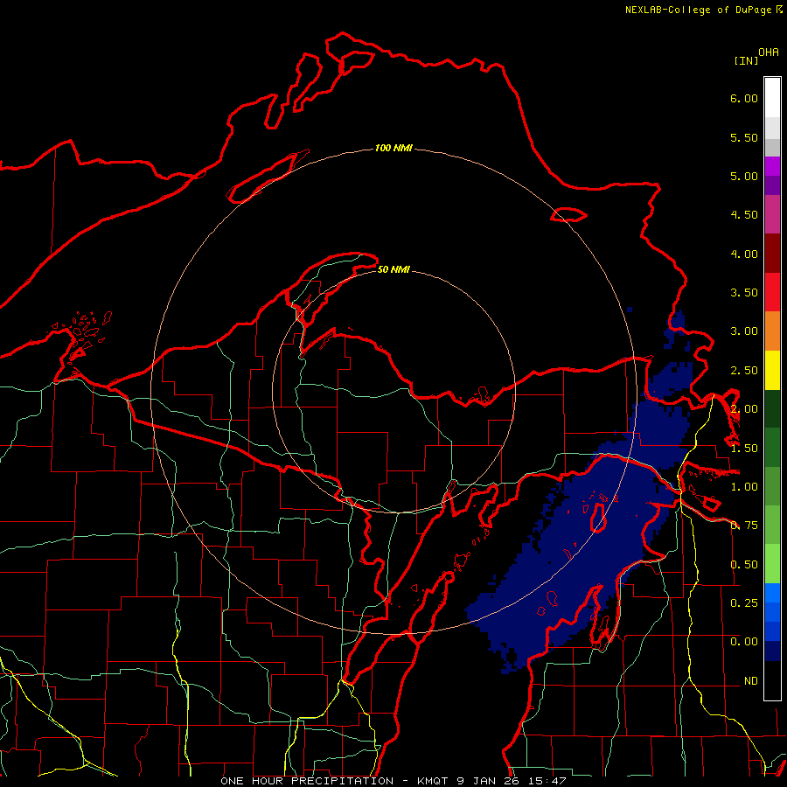787x787 pixels.
Task: Pick the yellow swatch beside 2.50
Action: (772, 370)
